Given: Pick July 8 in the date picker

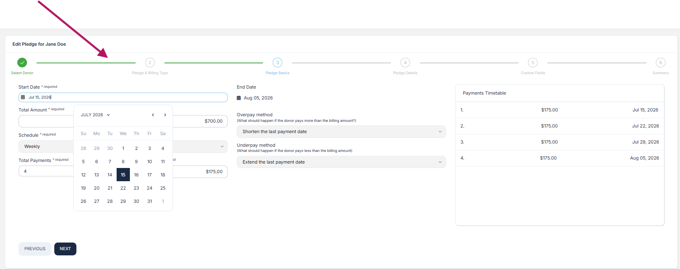Looking at the screenshot, I should [123, 162].
